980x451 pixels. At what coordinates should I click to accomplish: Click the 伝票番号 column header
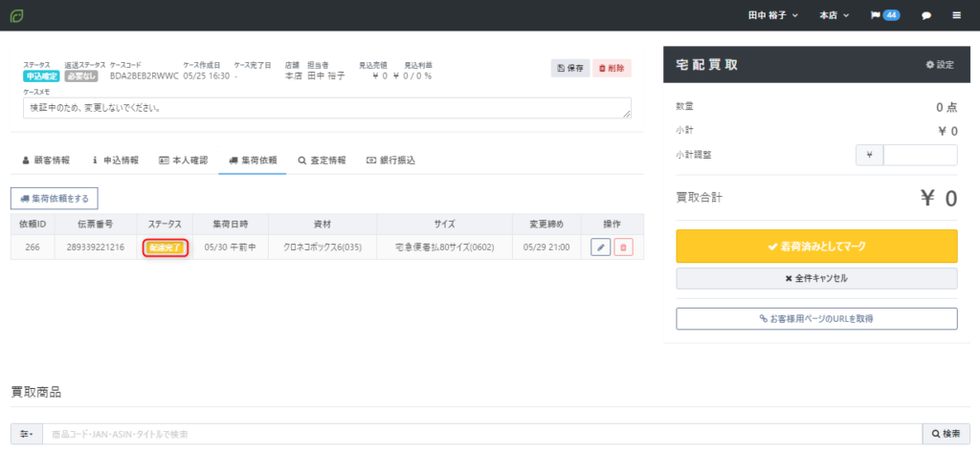[x=96, y=224]
